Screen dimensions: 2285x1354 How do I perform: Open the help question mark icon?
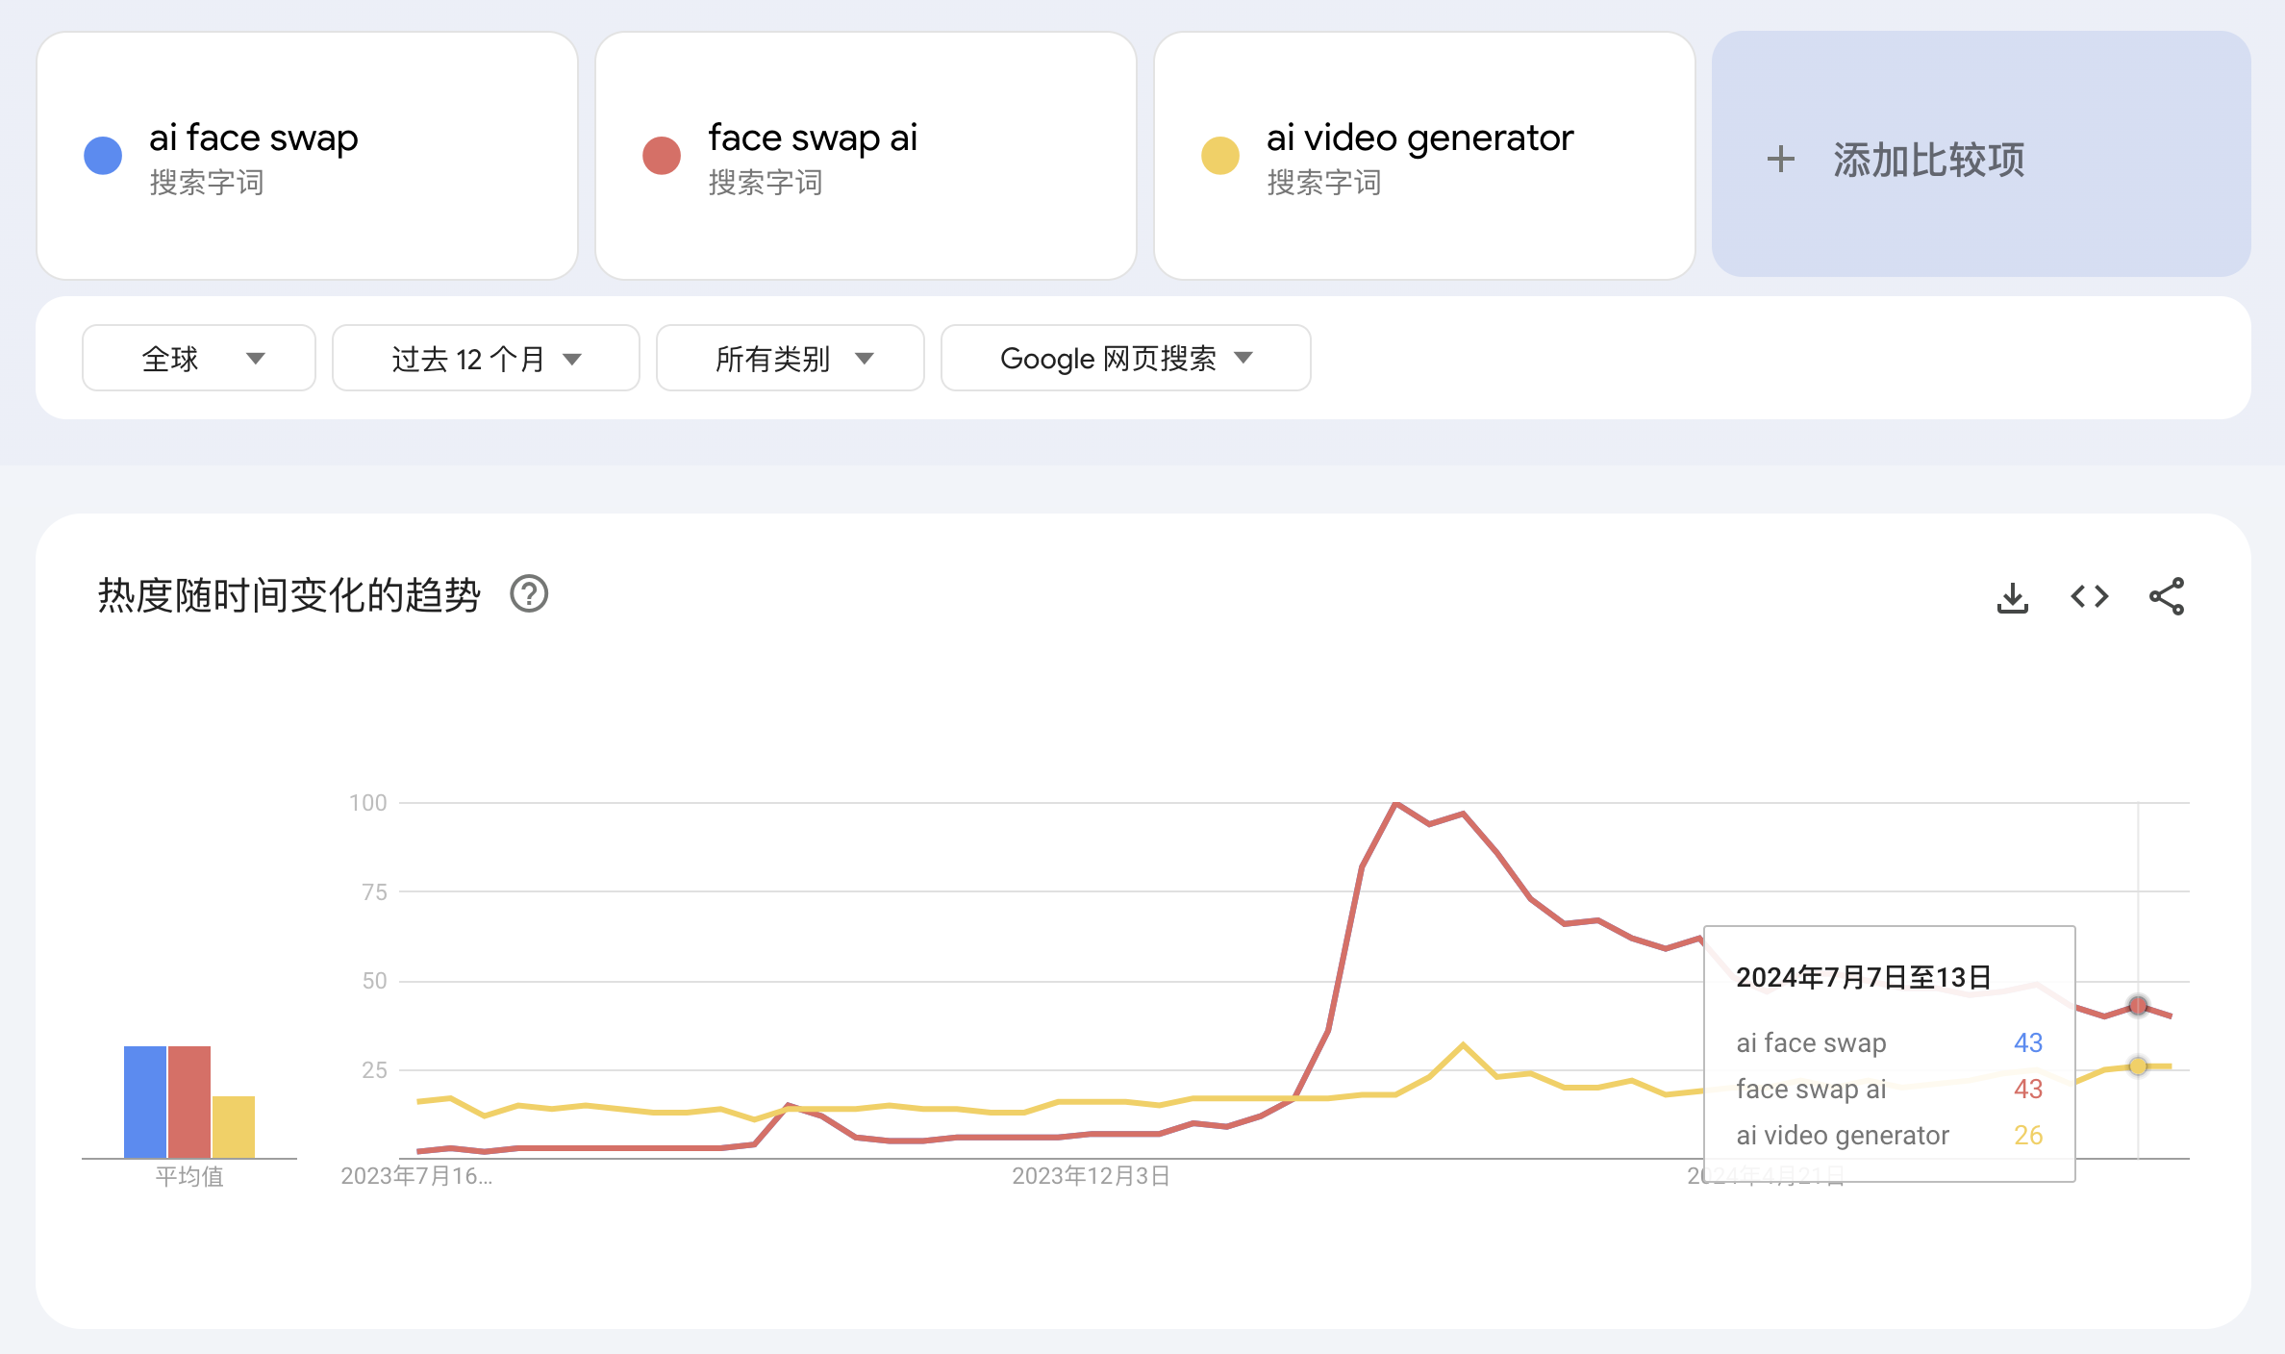529,594
